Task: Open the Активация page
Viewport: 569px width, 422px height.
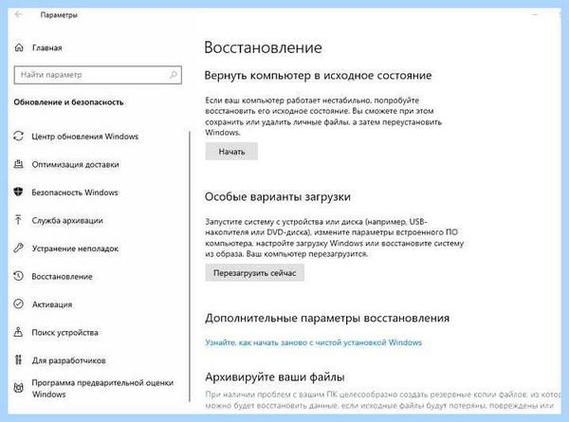Action: coord(52,304)
